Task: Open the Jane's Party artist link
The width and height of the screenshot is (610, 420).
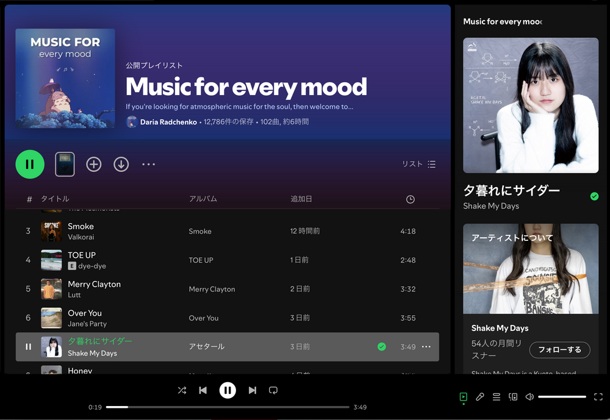Action: pos(87,324)
